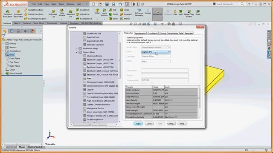
Task: Open the Fillet dropdown arrow
Action: point(97,19)
